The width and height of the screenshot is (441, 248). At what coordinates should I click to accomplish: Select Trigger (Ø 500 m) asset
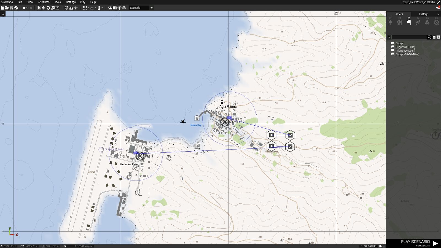[405, 51]
